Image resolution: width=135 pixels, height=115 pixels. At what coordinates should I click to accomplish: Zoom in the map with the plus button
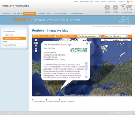tap(36, 48)
